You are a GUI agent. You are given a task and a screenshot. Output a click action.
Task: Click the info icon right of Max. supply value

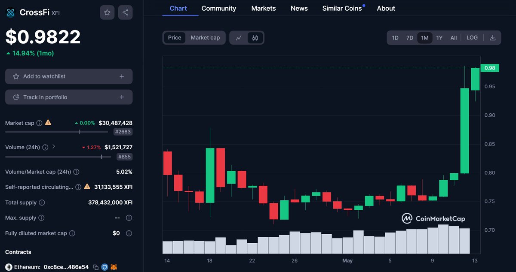[x=129, y=218]
